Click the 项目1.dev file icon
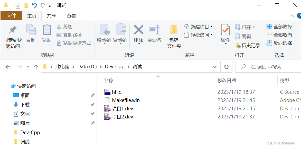The width and height of the screenshot is (301, 147). click(x=107, y=109)
